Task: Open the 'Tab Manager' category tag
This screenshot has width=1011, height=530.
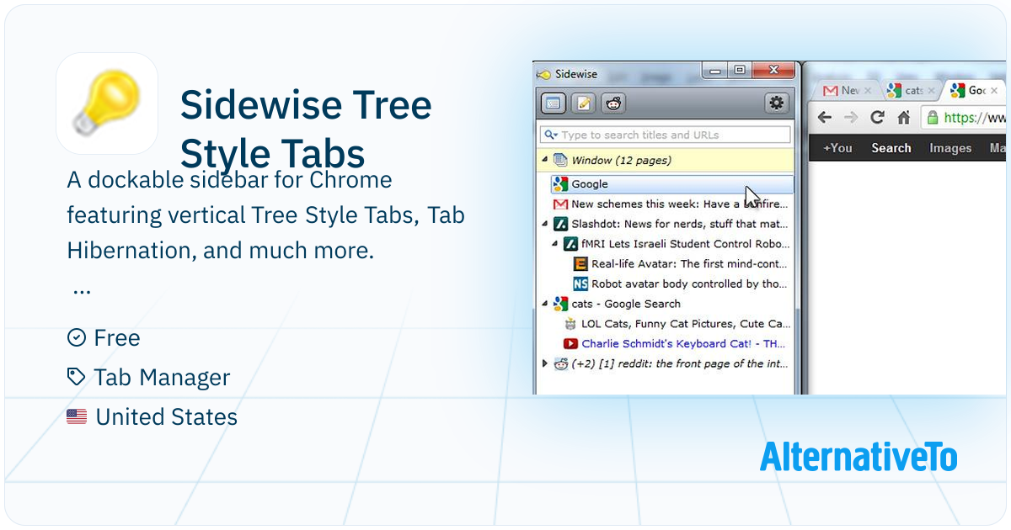Action: [x=162, y=378]
